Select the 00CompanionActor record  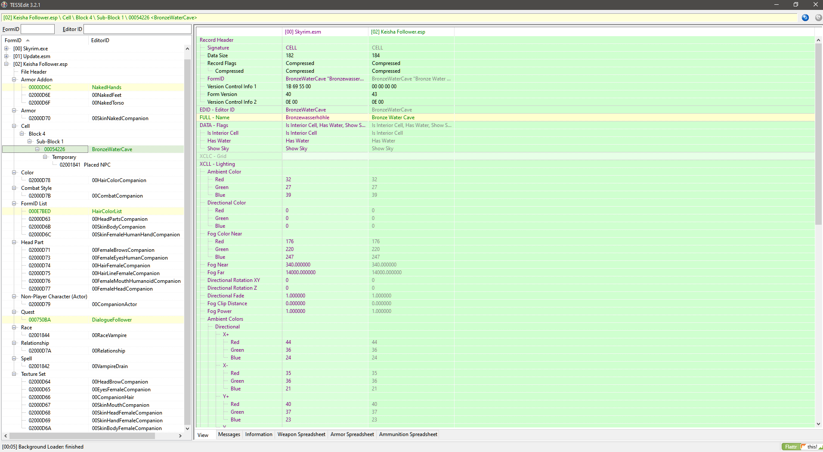[x=93, y=304]
